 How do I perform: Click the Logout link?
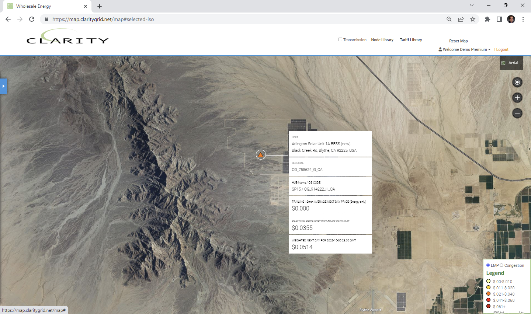pos(502,49)
